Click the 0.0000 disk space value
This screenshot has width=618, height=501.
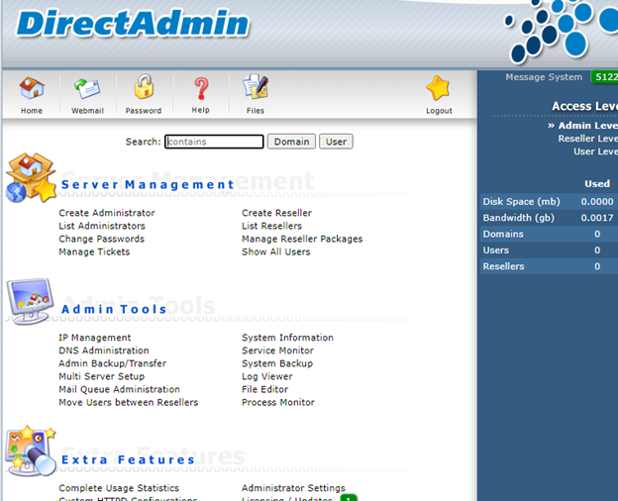(597, 201)
